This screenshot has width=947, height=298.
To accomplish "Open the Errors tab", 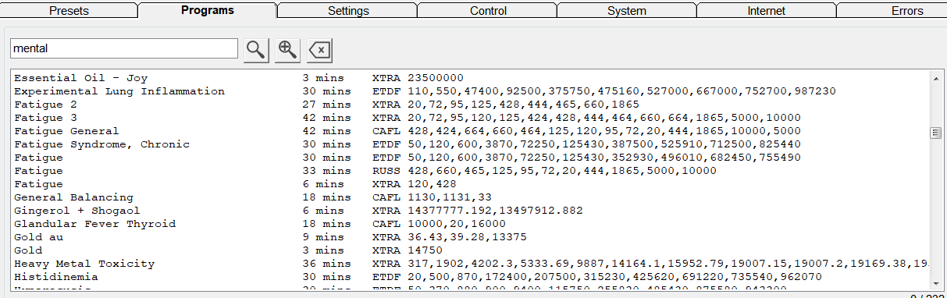I will [906, 11].
